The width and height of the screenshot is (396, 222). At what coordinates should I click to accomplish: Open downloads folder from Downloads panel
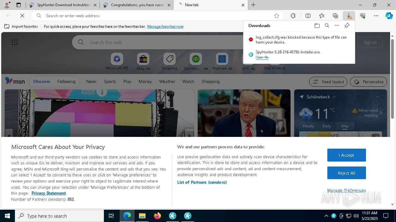tap(317, 26)
